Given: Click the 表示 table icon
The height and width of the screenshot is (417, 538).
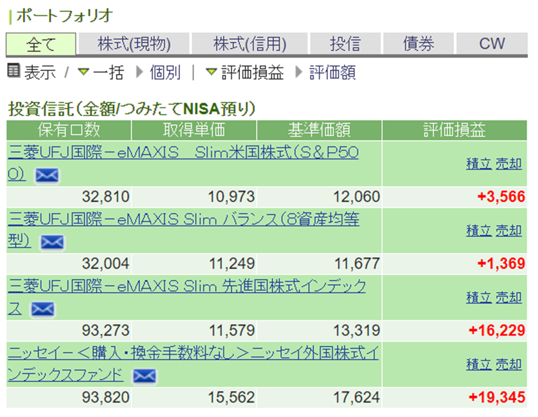Looking at the screenshot, I should pos(13,71).
